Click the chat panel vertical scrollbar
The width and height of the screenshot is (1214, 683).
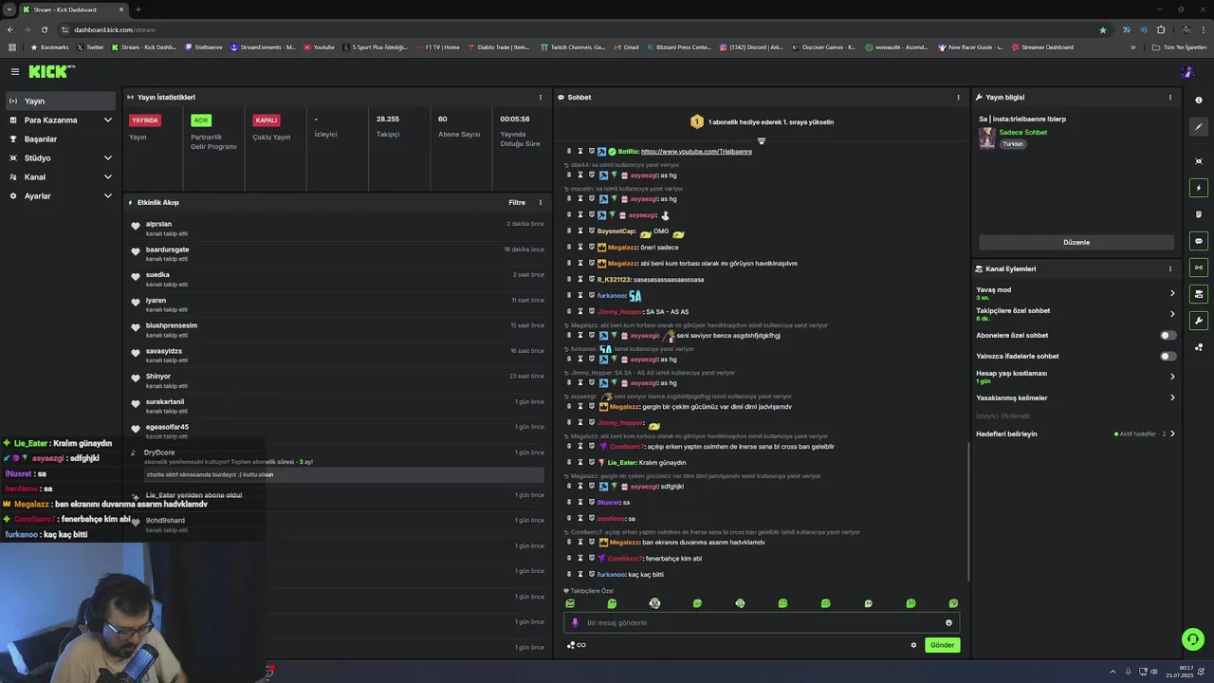tap(968, 512)
